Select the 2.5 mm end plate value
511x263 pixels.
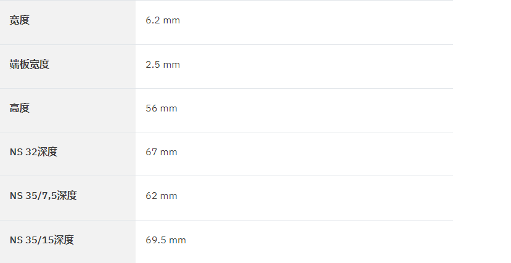(163, 65)
